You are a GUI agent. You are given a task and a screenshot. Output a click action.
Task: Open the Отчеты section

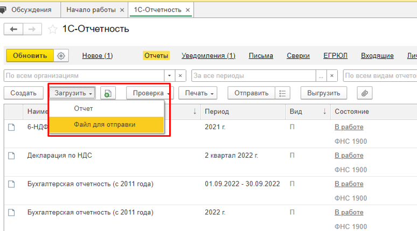click(x=156, y=55)
